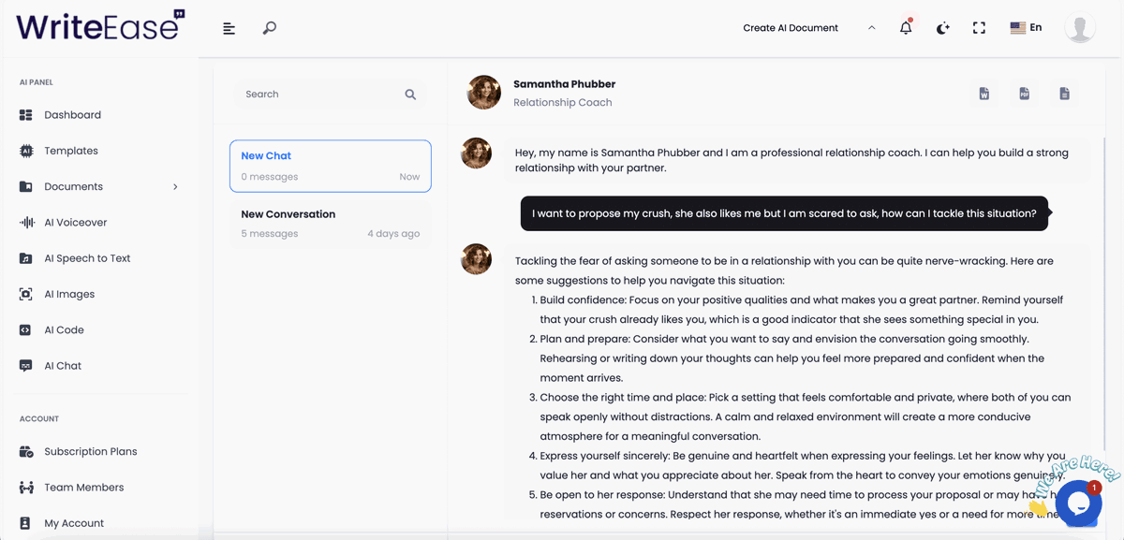Viewport: 1124px width, 540px height.
Task: Click the AI PANEL section label
Action: (37, 82)
